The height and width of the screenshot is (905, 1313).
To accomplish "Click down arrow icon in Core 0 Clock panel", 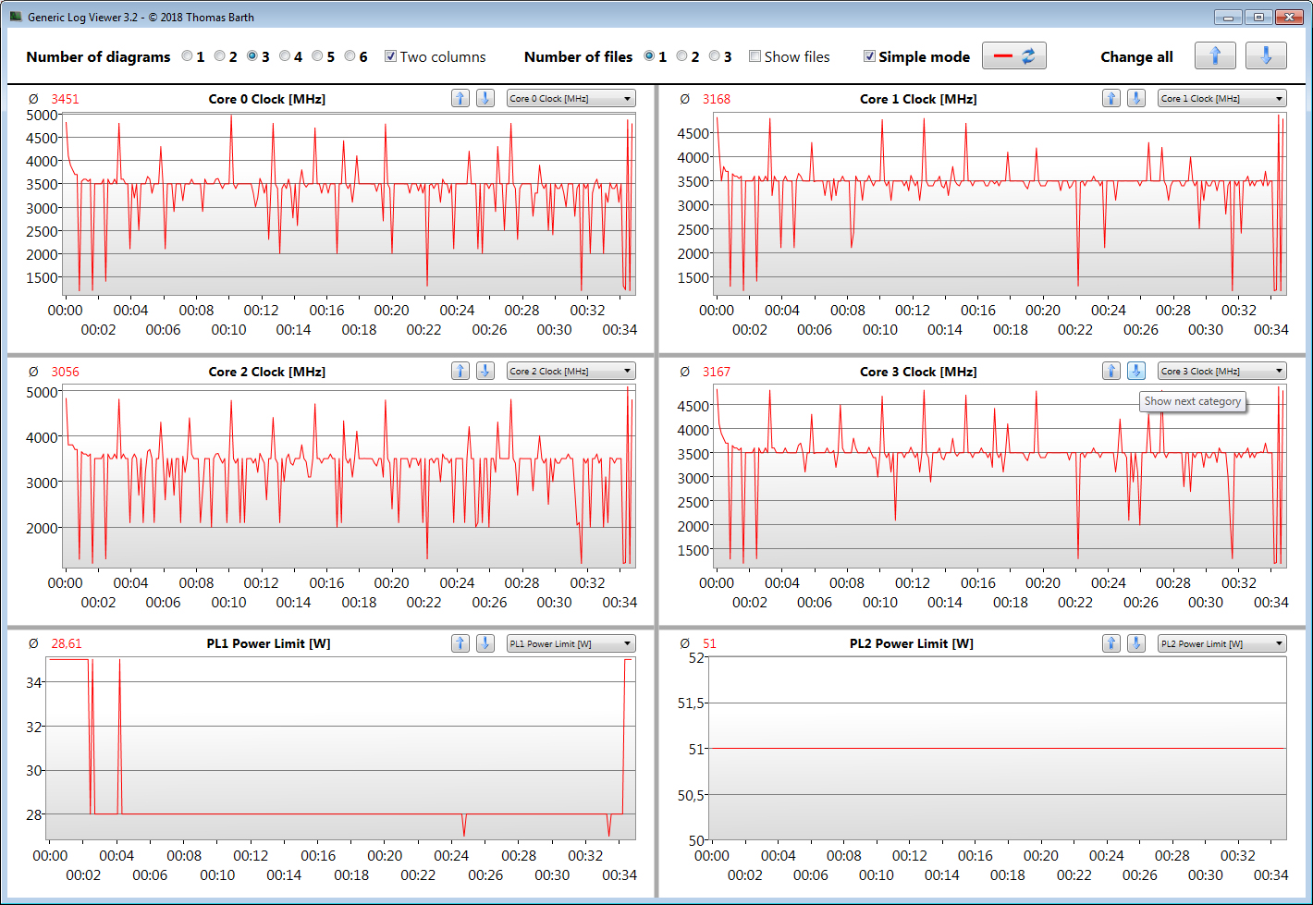I will (x=485, y=98).
